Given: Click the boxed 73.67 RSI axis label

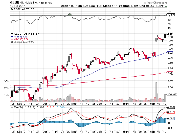Looking at the screenshot, I should (171, 15).
